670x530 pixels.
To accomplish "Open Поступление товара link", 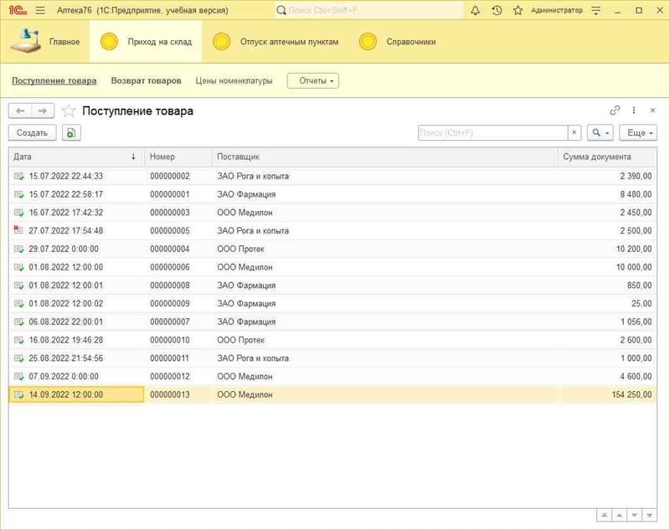I will (x=54, y=80).
